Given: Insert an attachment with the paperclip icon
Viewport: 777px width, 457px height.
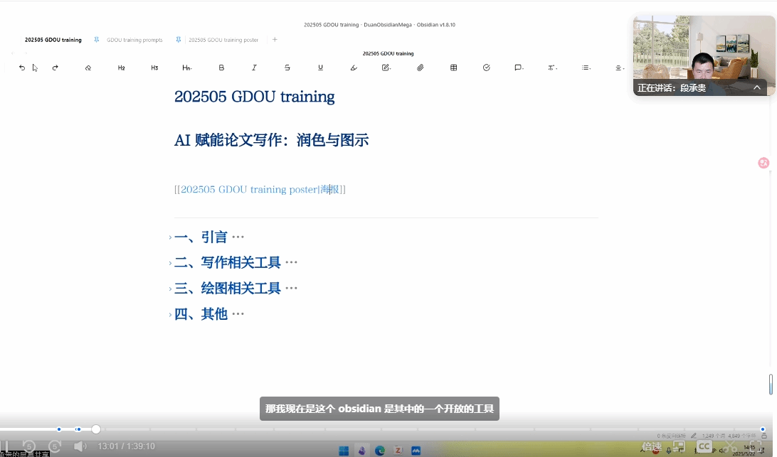Looking at the screenshot, I should coord(421,68).
